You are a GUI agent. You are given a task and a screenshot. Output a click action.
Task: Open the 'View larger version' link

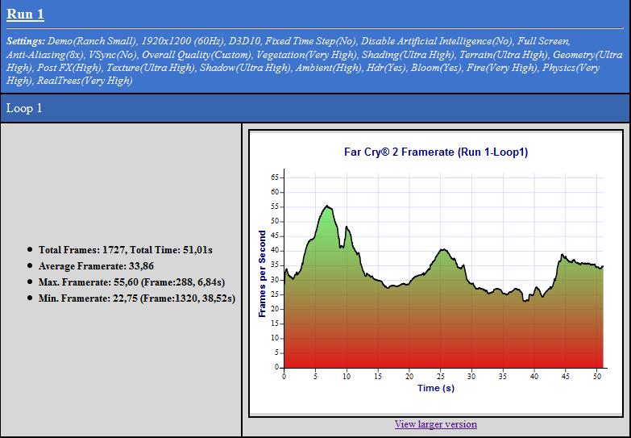click(436, 424)
